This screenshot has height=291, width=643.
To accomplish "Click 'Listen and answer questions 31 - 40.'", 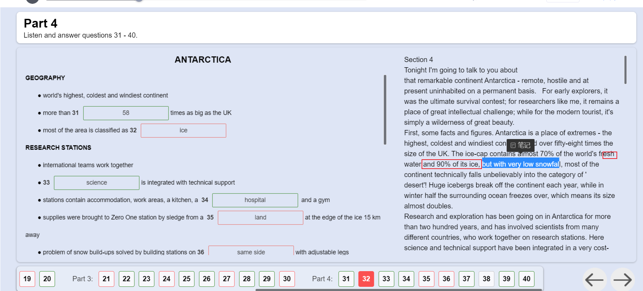I will (81, 35).
